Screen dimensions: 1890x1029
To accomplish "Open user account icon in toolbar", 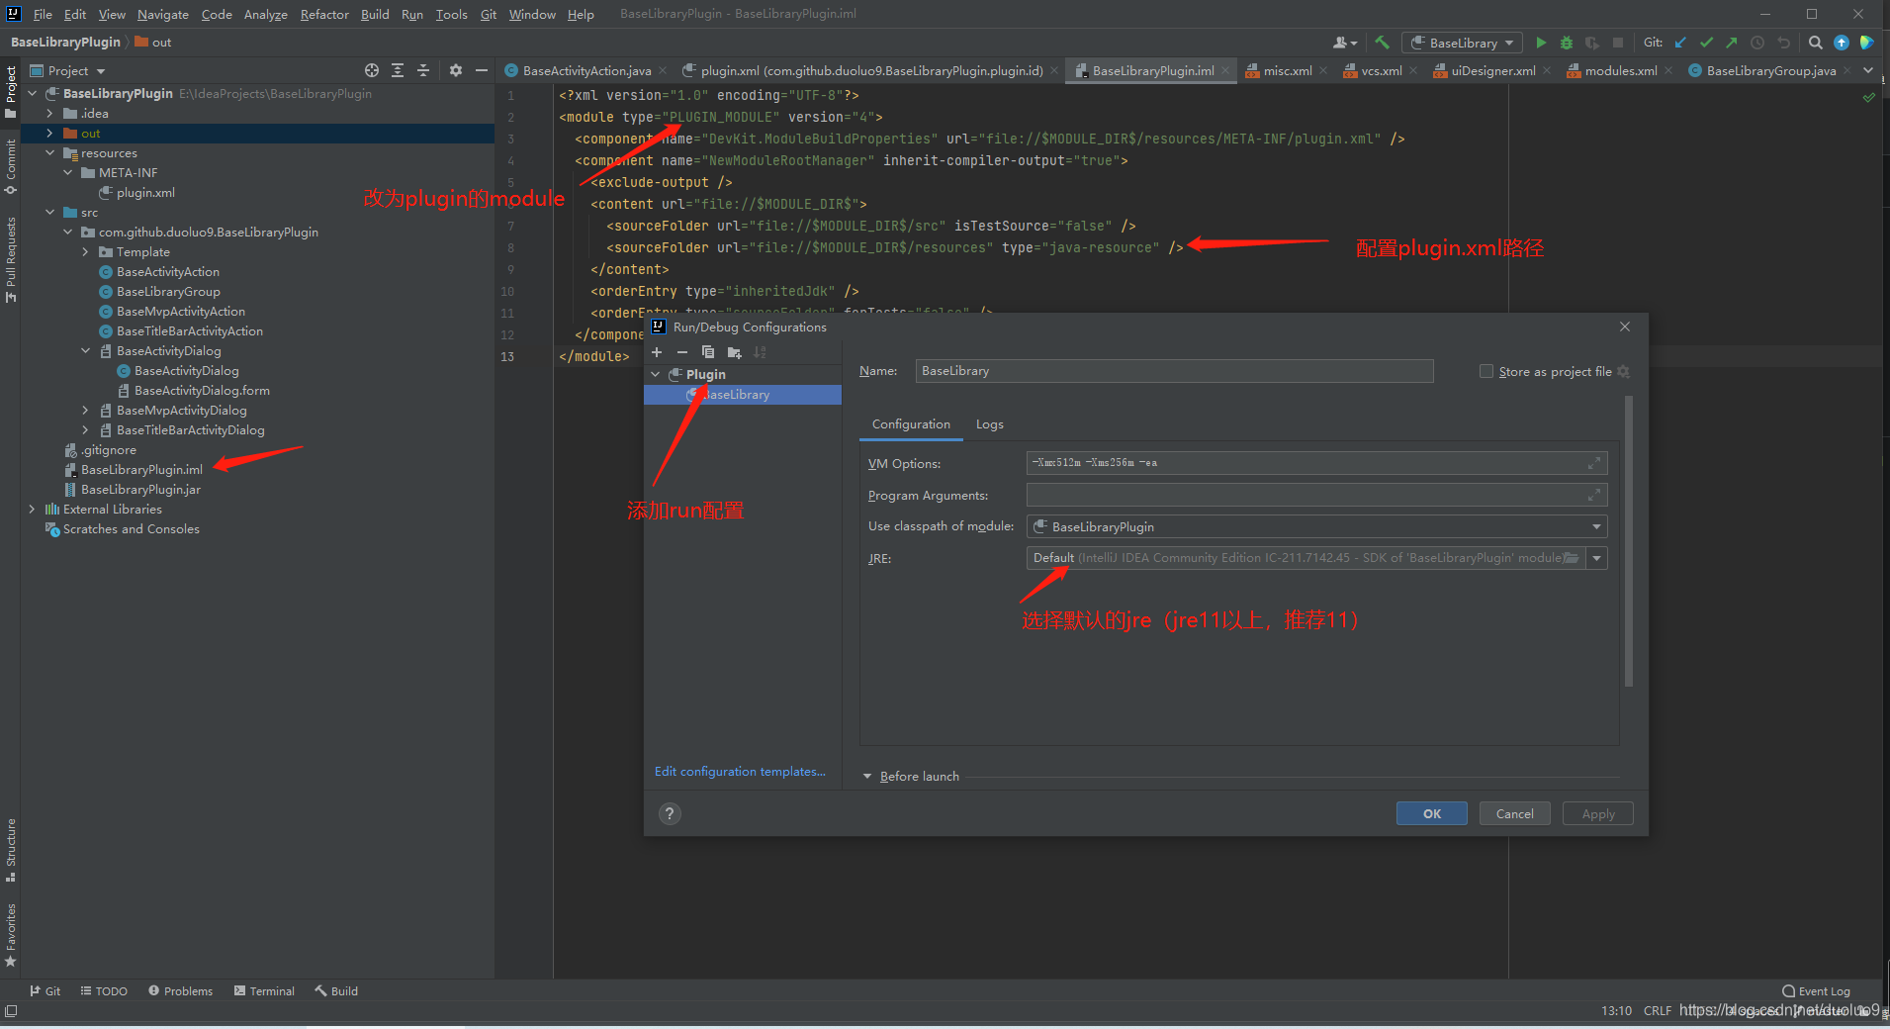I will (x=1344, y=43).
